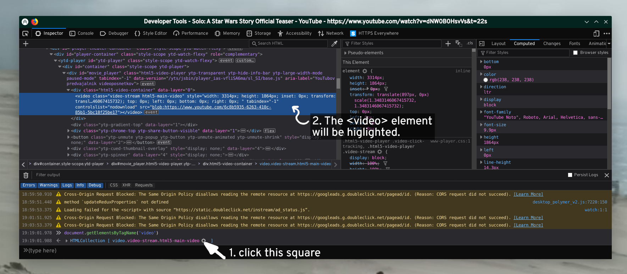Expand the computed font-family property
The height and width of the screenshot is (274, 627).
[x=481, y=112]
